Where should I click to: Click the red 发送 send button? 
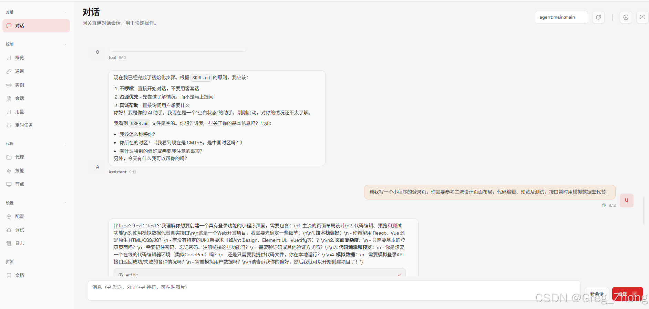[x=627, y=294]
